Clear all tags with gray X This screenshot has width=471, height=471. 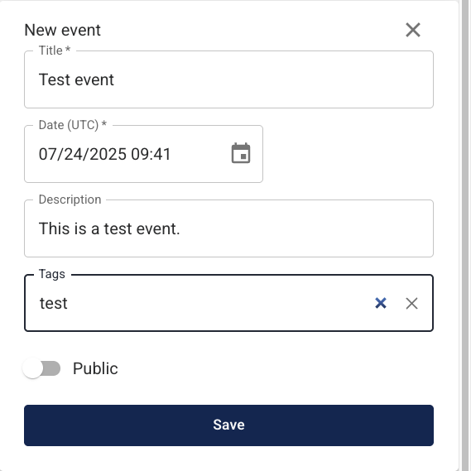(411, 304)
